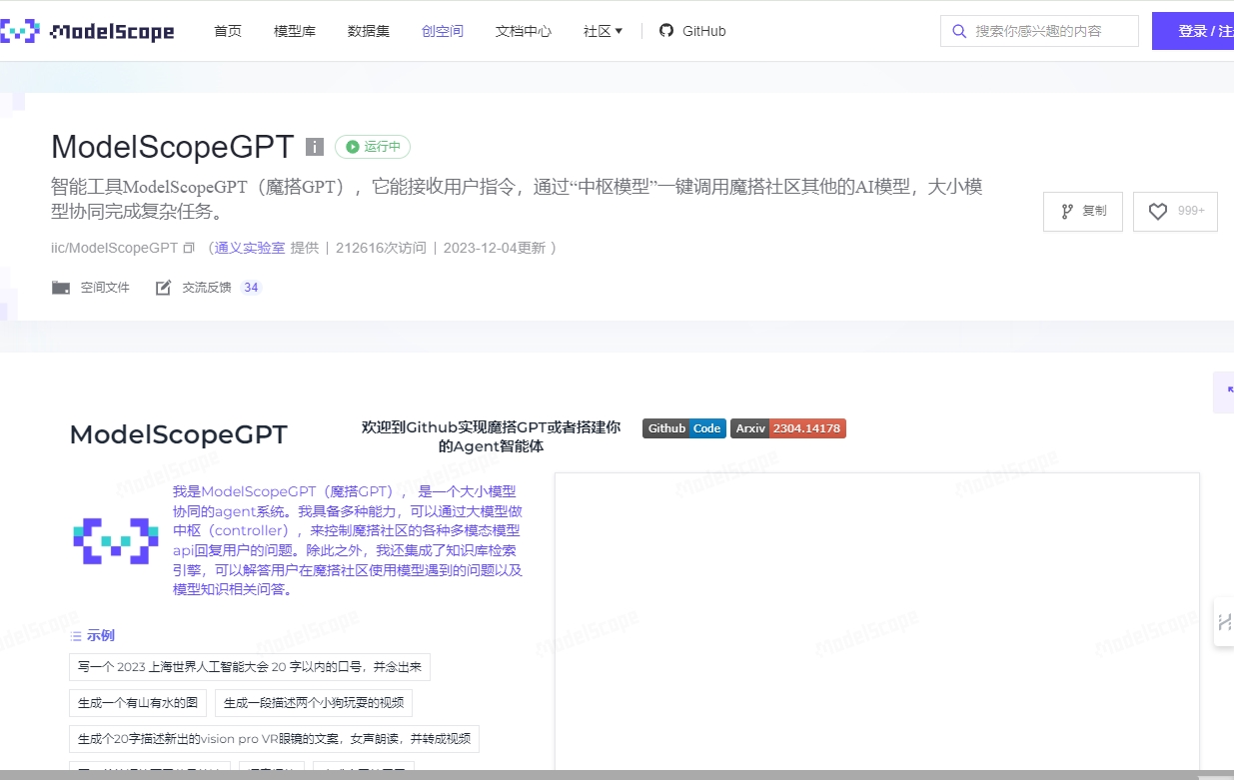1234x780 pixels.
Task: Click the side panel arrow tab at right edge
Action: point(1224,391)
